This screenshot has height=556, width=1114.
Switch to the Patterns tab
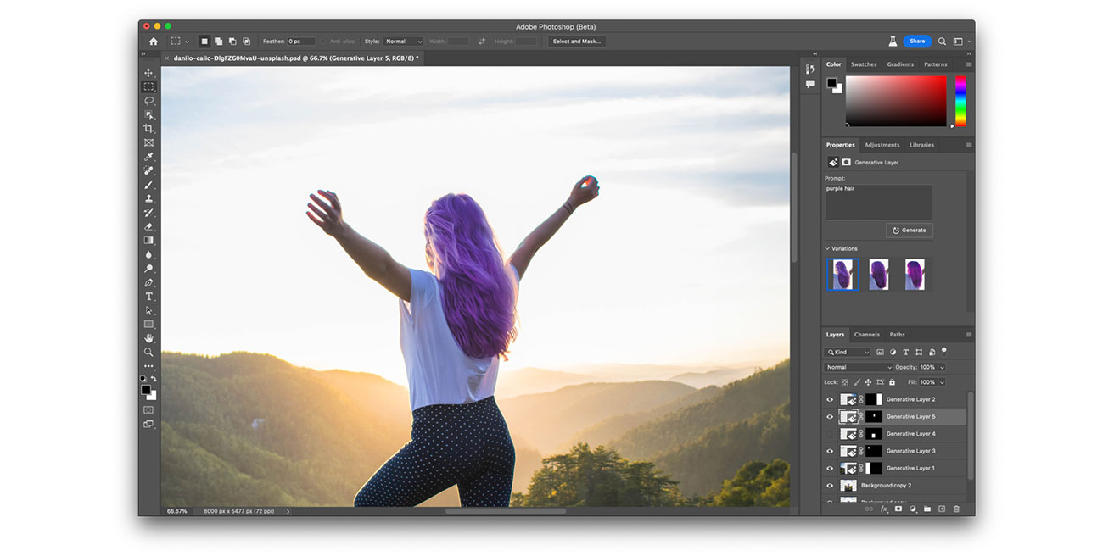(x=935, y=64)
